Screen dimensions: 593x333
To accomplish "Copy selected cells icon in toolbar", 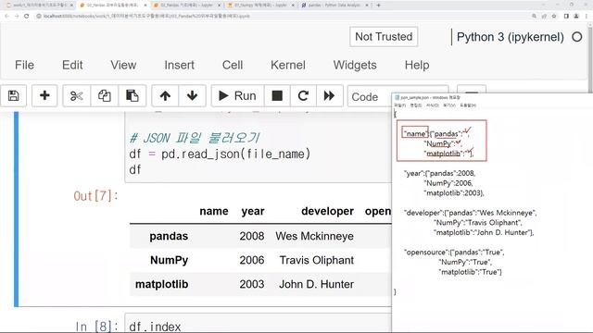I will coord(105,96).
